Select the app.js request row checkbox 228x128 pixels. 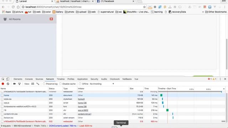(x=2, y=103)
